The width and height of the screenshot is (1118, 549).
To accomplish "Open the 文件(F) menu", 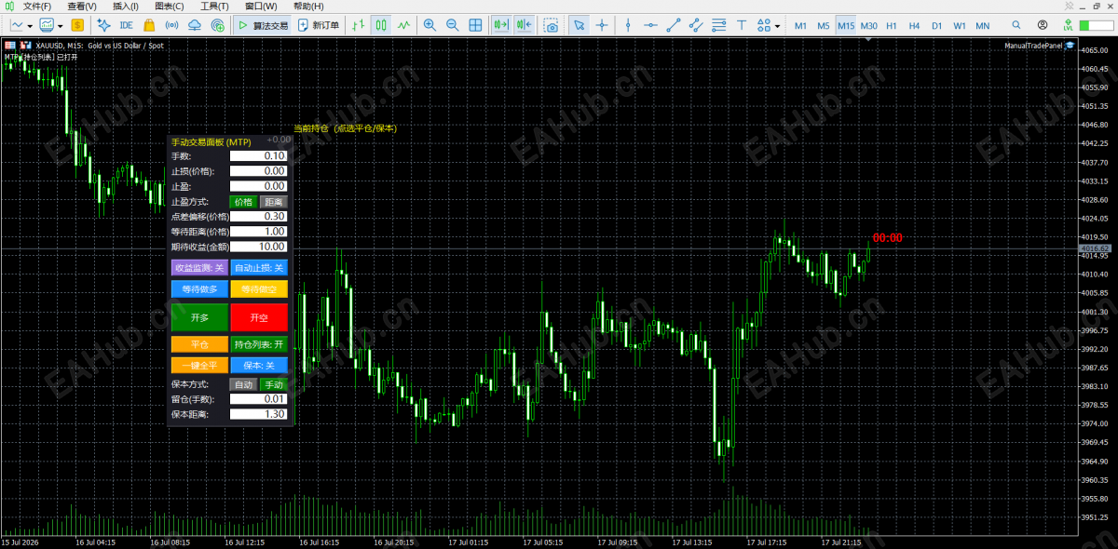I will 37,7.
